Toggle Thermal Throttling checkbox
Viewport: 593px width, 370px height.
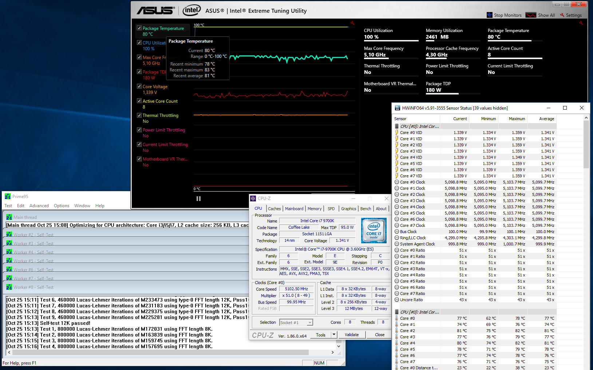pos(139,115)
